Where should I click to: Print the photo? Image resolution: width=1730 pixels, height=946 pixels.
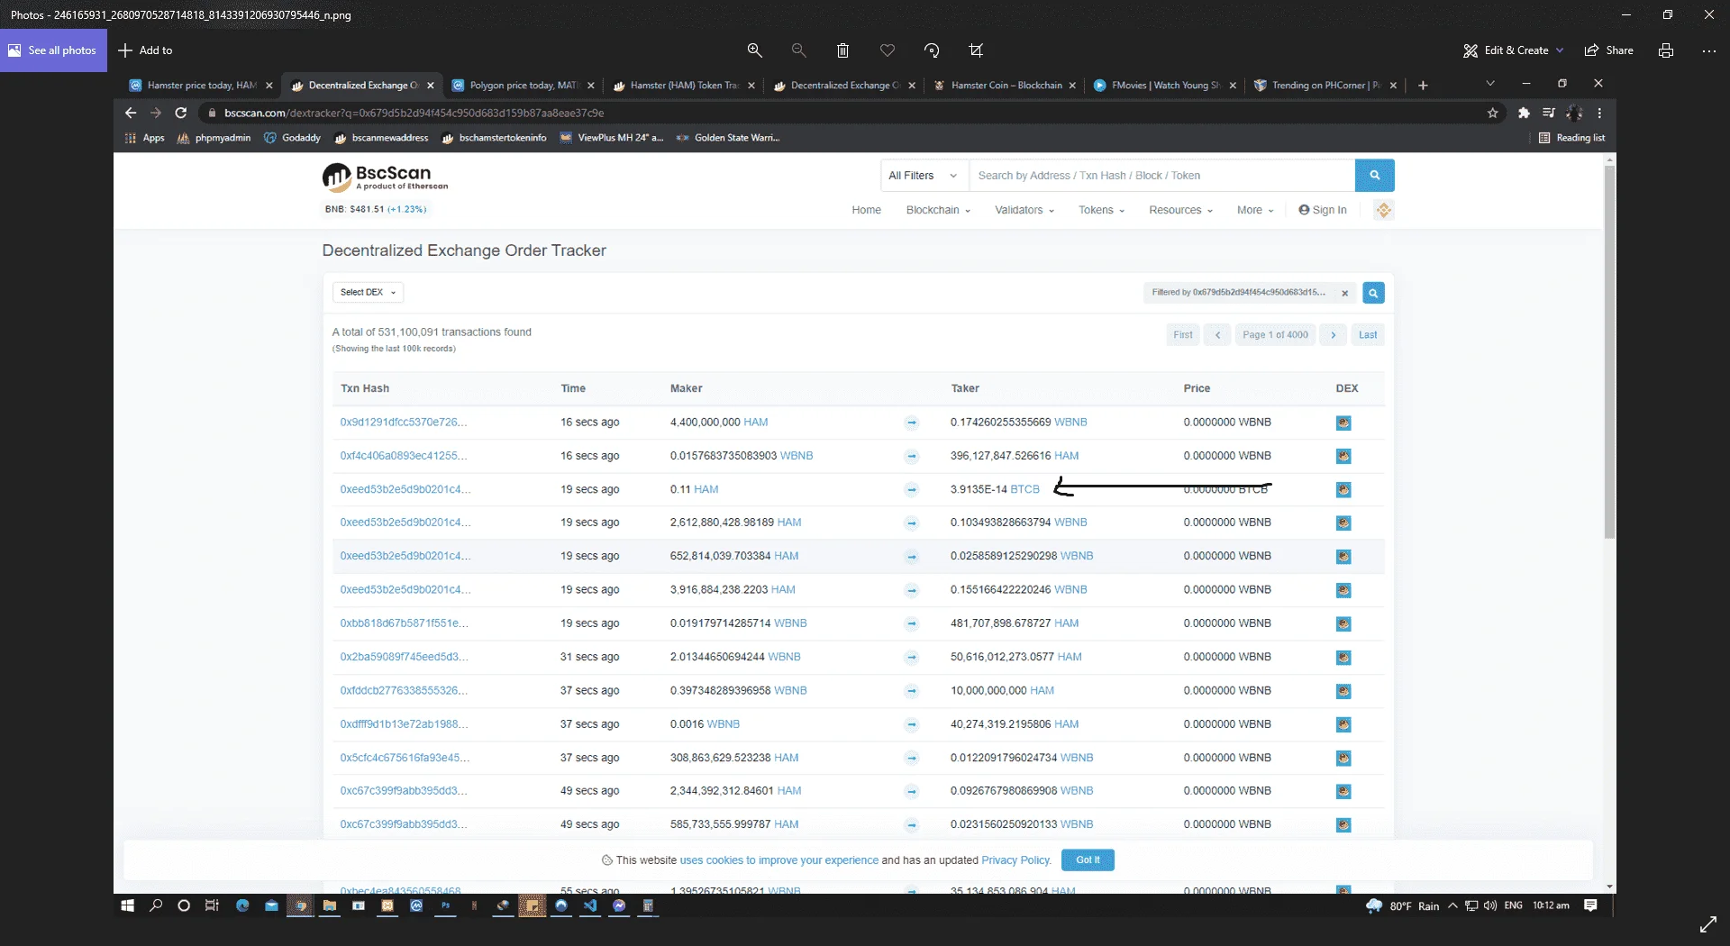[x=1666, y=50]
